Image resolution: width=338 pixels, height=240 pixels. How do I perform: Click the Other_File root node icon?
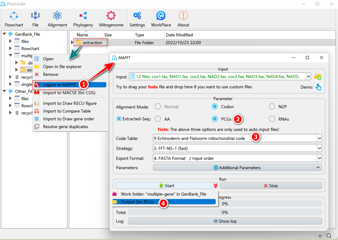[11, 91]
